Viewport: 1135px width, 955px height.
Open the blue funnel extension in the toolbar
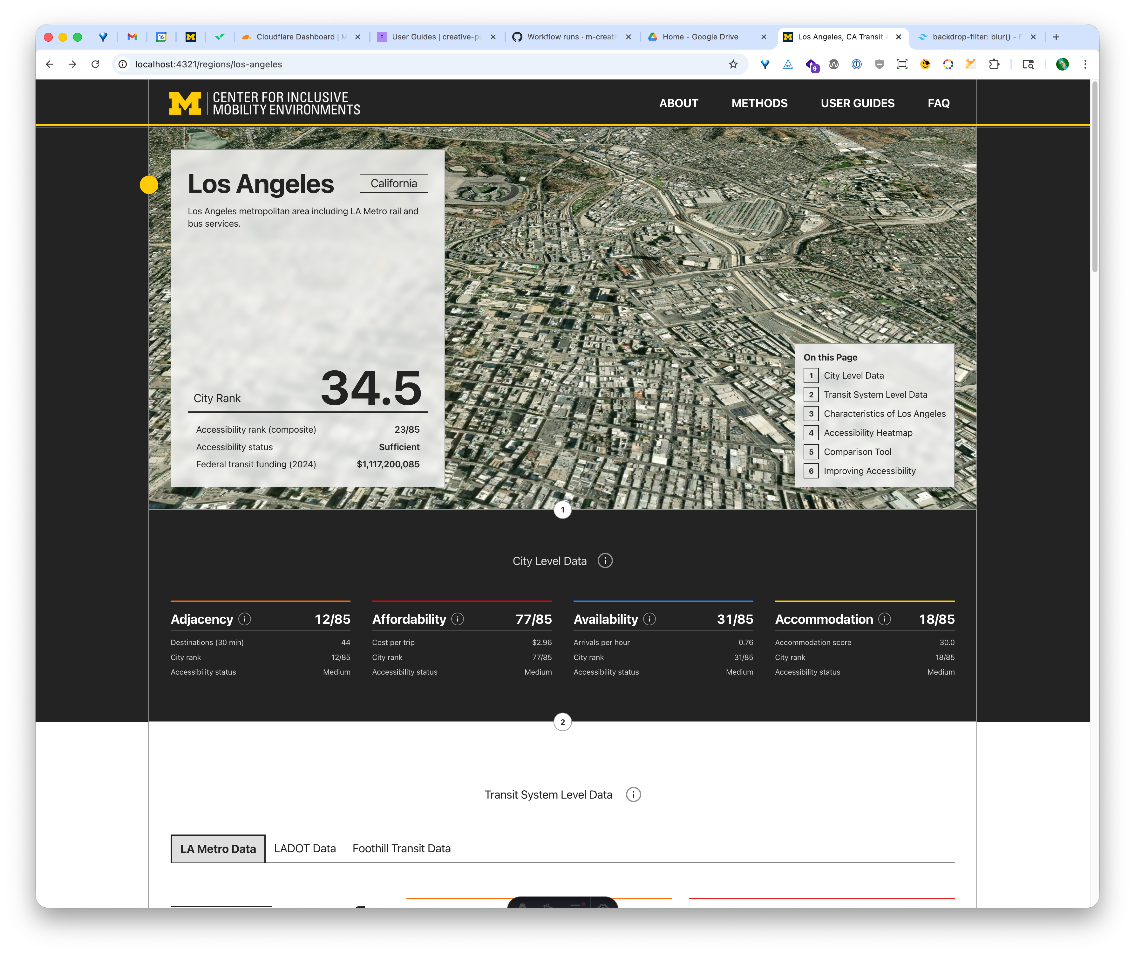click(765, 65)
